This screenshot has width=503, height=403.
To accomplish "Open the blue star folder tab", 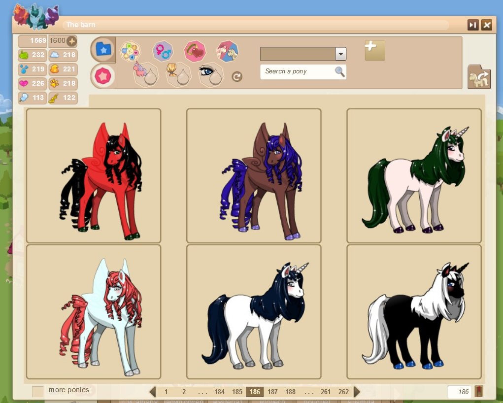I will (x=103, y=49).
